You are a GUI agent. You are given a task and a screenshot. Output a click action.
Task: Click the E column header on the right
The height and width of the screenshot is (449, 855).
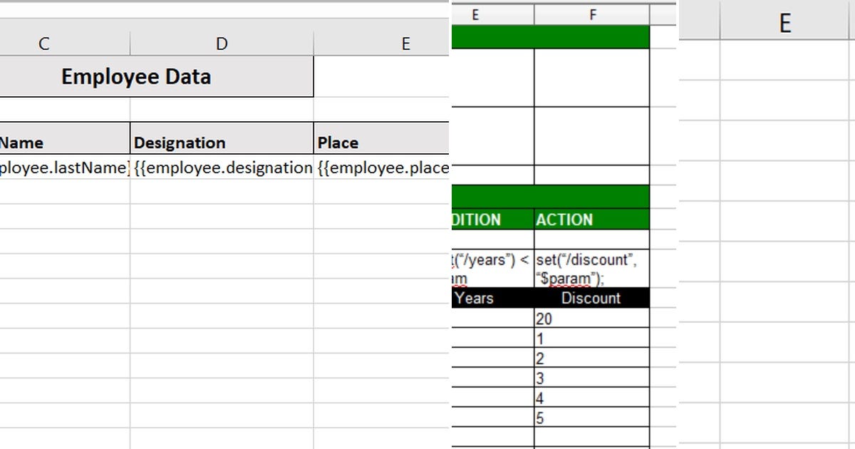coord(784,22)
